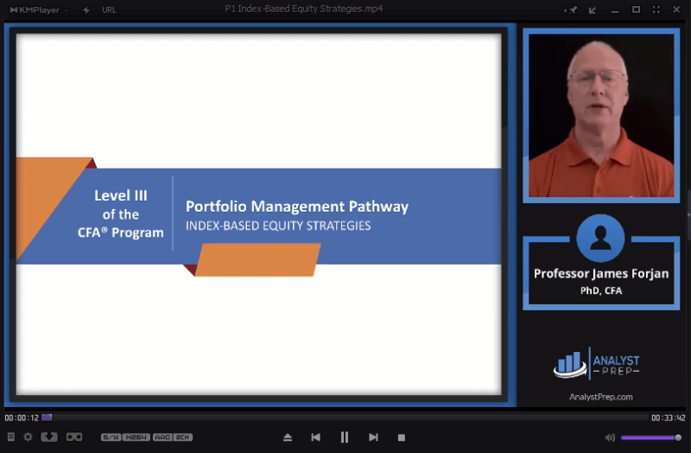Click the AAC audio codec badge
This screenshot has width=691, height=453.
pyautogui.click(x=162, y=437)
